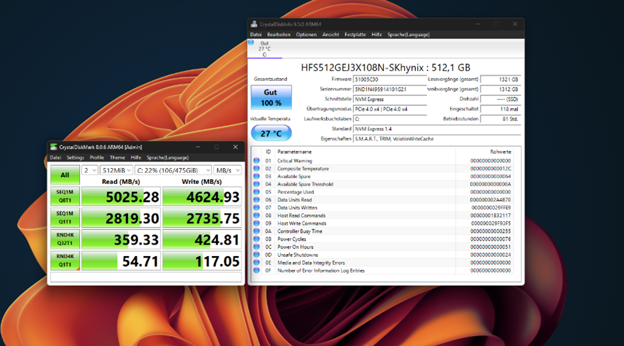Open Ansicht menu in CrystalDiskInfo
Viewport: 624px width, 346px height.
coord(331,35)
